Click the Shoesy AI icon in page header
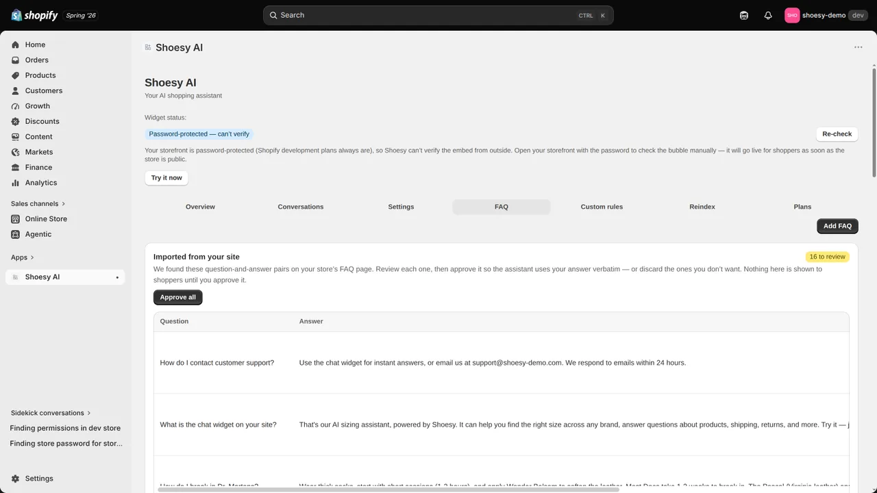Image resolution: width=877 pixels, height=493 pixels. [x=148, y=47]
